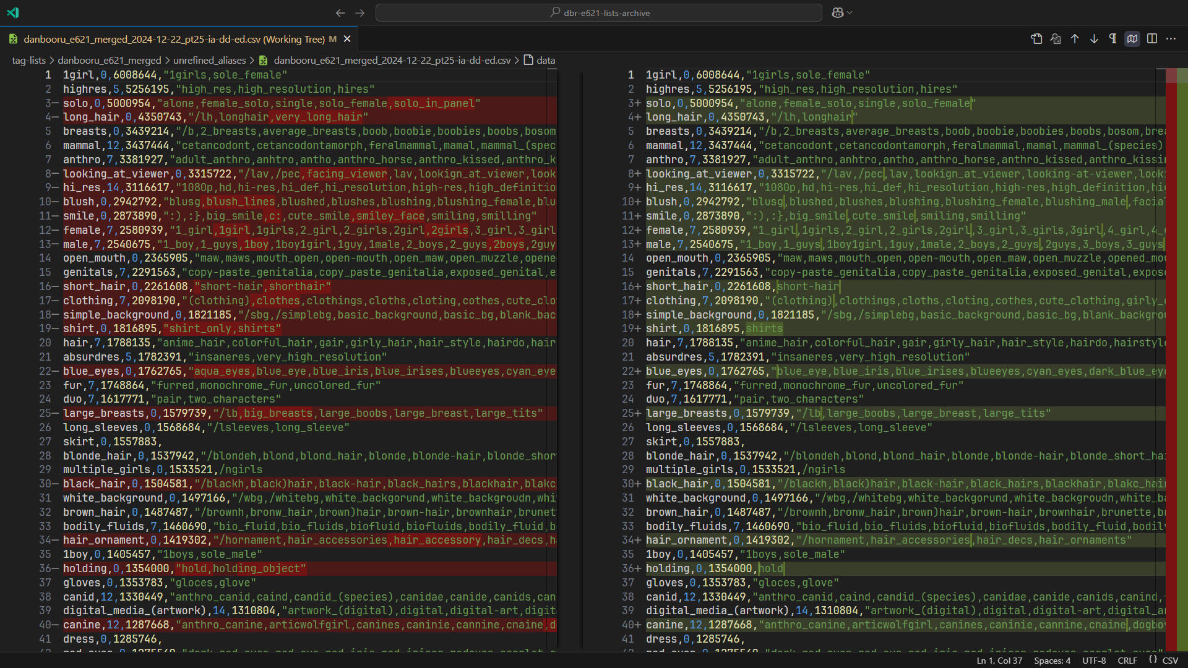Click the dbr-e621-lists-archive search box
This screenshot has height=668, width=1188.
pos(598,12)
